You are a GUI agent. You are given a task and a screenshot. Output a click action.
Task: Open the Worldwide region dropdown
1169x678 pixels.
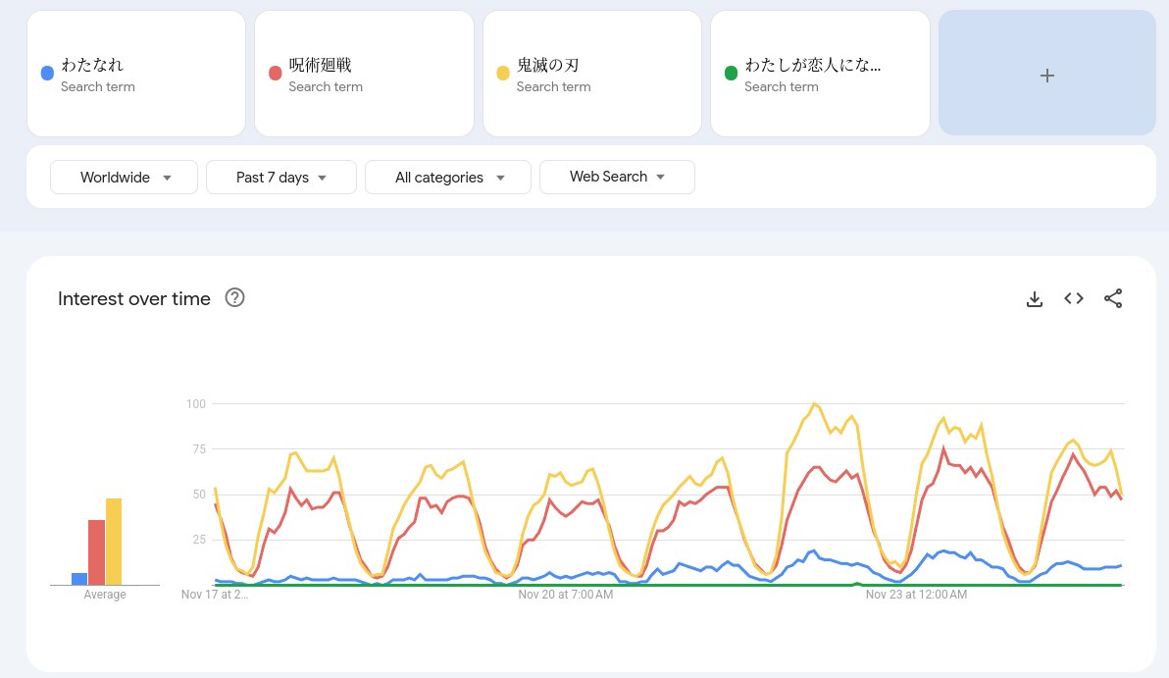pyautogui.click(x=124, y=178)
